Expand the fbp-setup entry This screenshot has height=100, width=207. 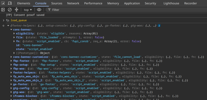point(11,65)
